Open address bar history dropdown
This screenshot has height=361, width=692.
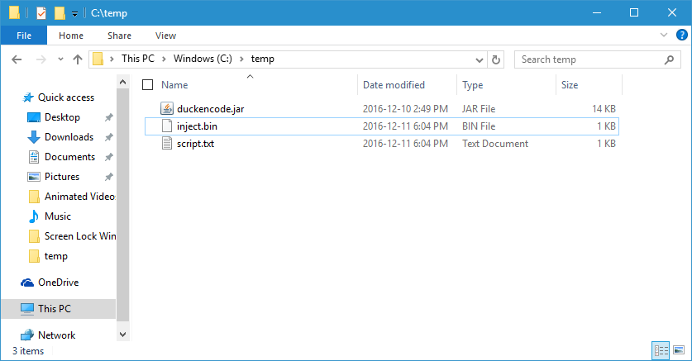479,59
